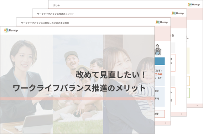
Task: Click the large ワークライフバランス推進のメリット cover title
Action: [79, 88]
